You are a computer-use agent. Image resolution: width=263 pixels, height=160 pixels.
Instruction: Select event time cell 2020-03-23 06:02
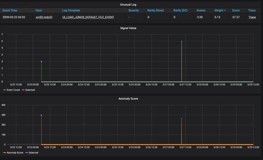coord(14,17)
